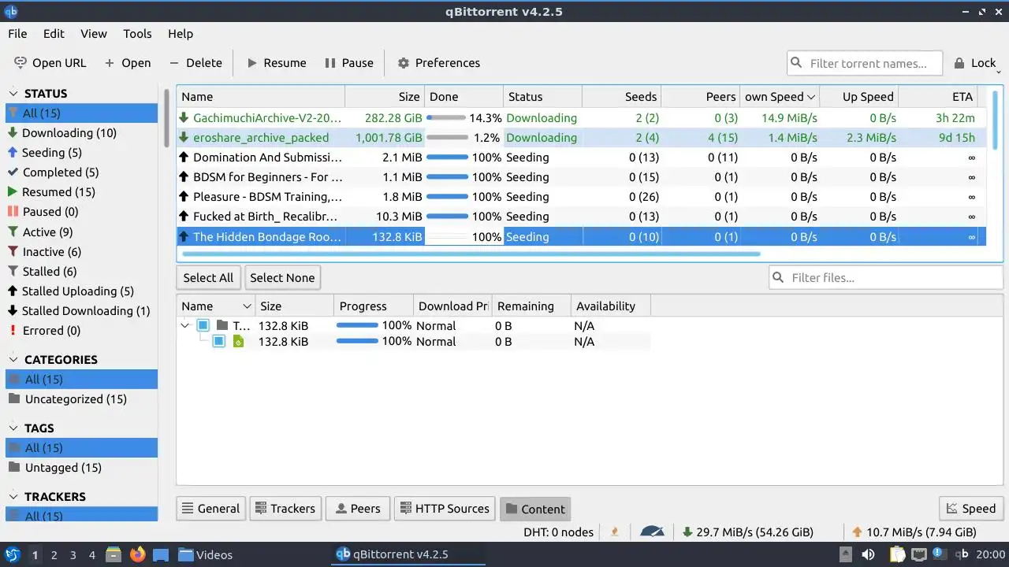Click the Untagged (15) tag entry
The width and height of the screenshot is (1009, 567).
[x=82, y=468]
